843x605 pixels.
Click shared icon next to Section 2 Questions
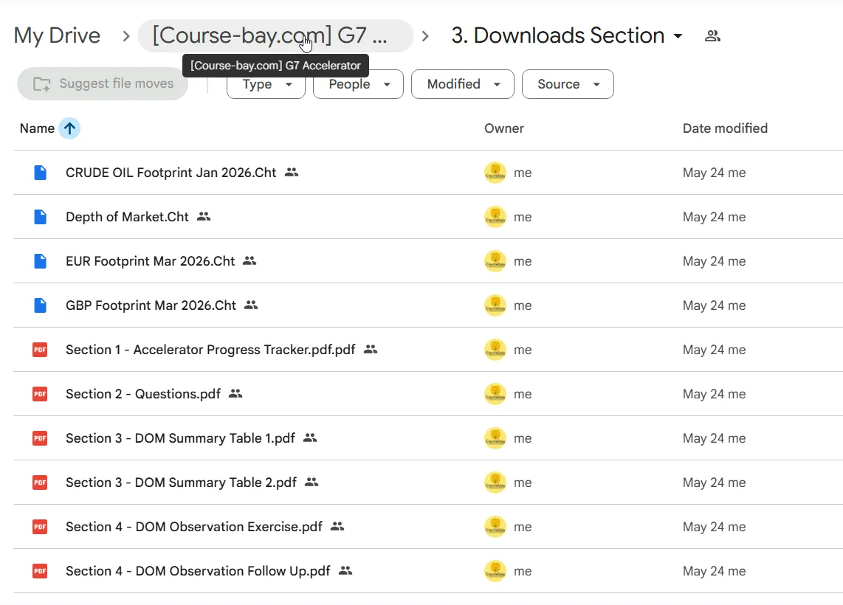(x=235, y=393)
